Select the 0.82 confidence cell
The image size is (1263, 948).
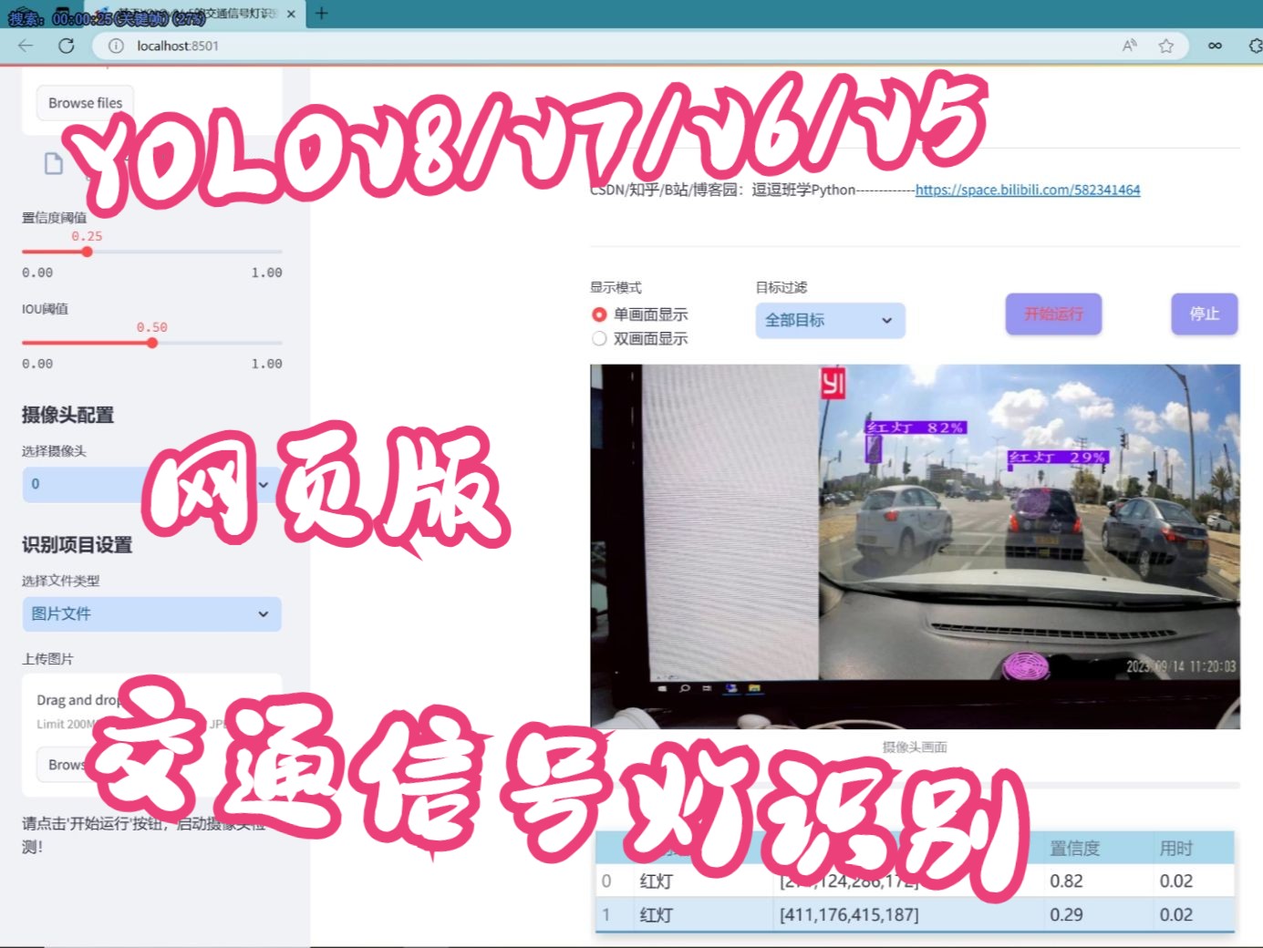[x=1098, y=881]
